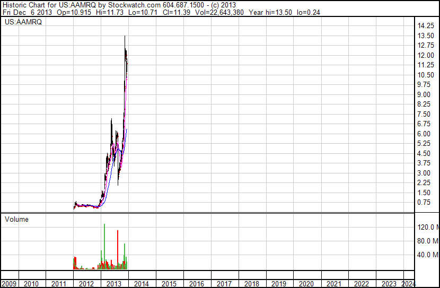Click the 2011 year label on axis
This screenshot has width=440, height=288.
click(x=59, y=284)
